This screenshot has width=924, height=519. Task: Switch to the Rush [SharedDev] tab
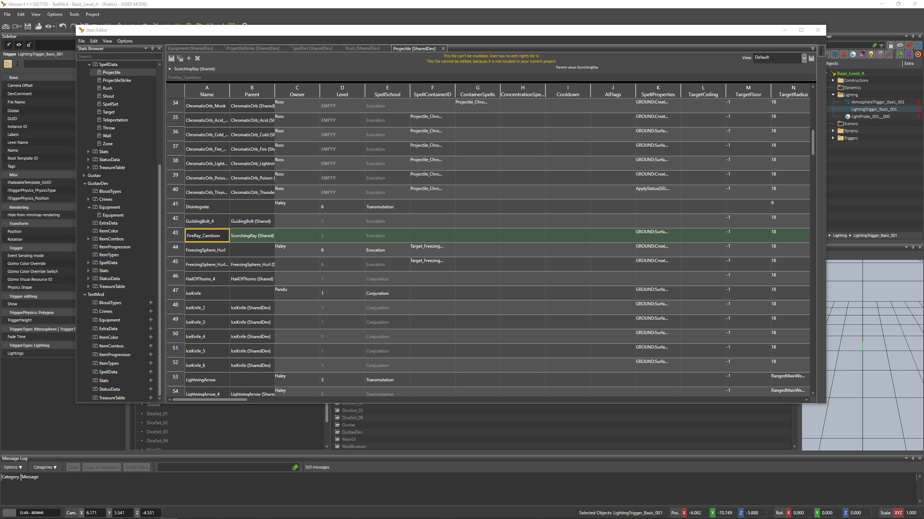[362, 48]
